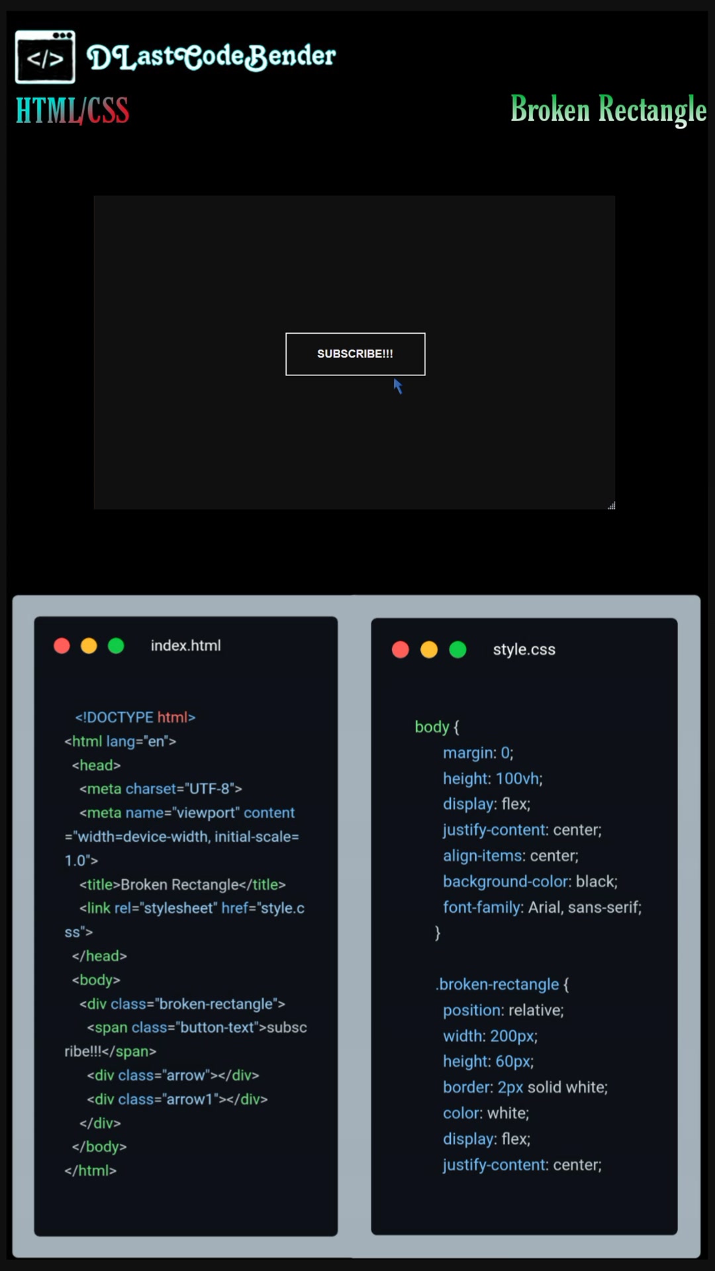Click the DLastCodeBender channel name

[x=211, y=57]
